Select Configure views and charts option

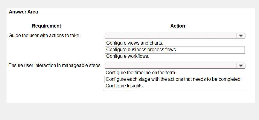pos(175,43)
